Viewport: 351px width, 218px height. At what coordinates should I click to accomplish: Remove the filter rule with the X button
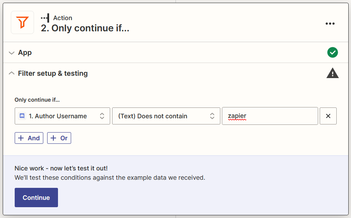pyautogui.click(x=328, y=116)
